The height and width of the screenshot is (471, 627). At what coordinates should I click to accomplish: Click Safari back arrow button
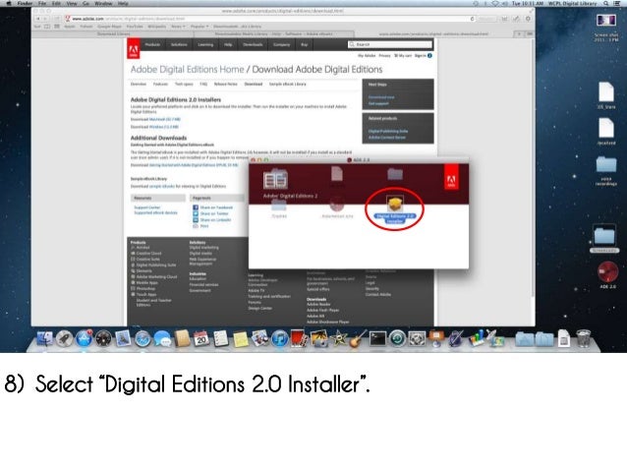[38, 19]
